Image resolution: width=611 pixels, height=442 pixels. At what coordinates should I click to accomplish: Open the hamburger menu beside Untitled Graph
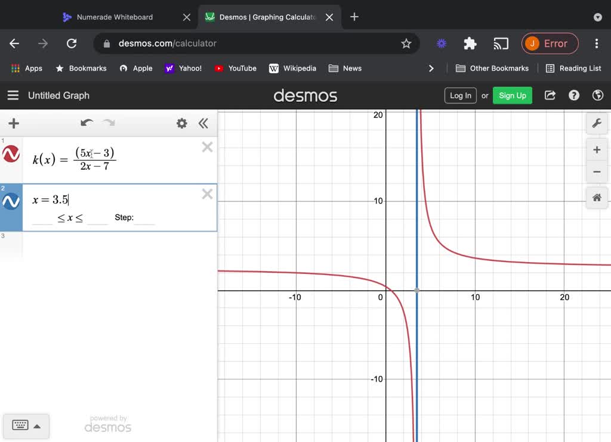click(x=13, y=95)
